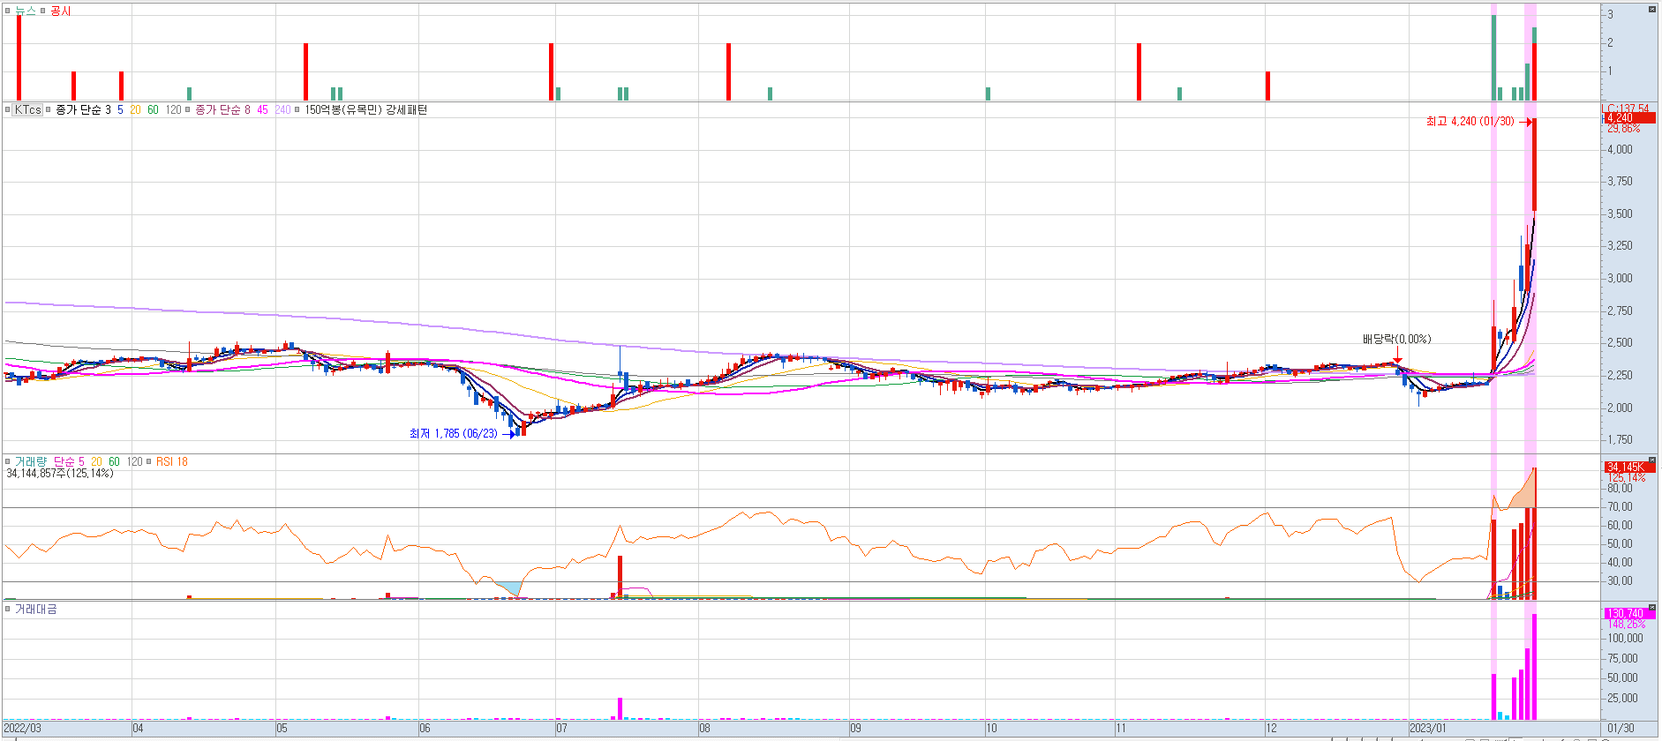Click the 12 month label on date axis
Image resolution: width=1662 pixels, height=741 pixels.
coord(1271,729)
